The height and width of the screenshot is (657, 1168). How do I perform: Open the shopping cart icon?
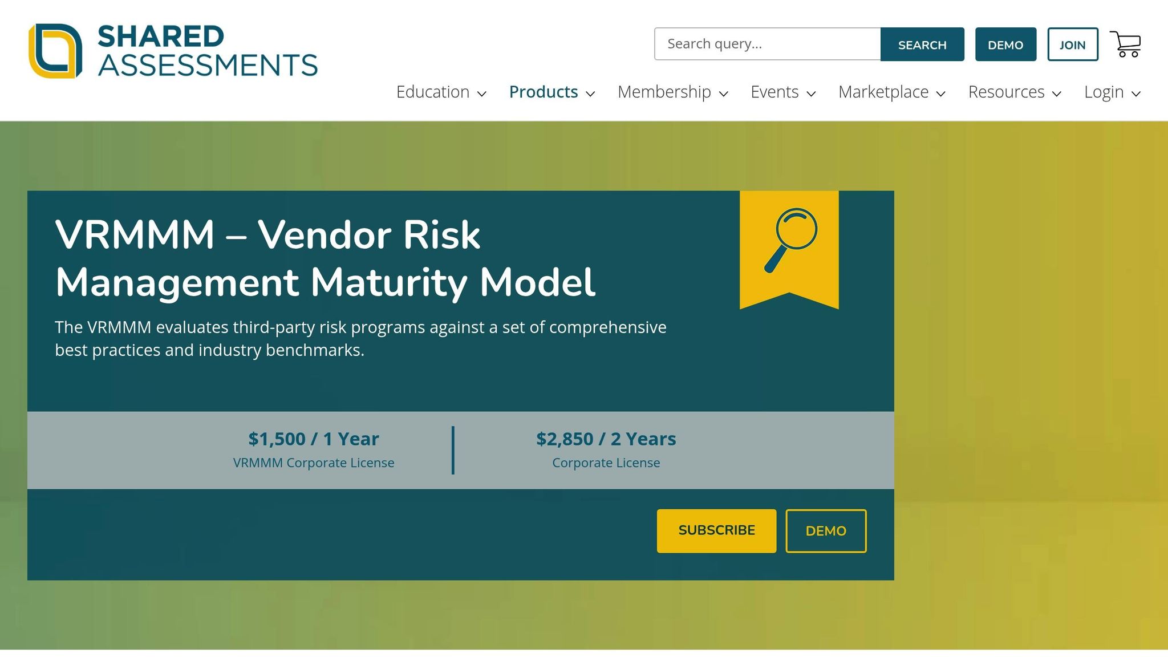(1125, 44)
